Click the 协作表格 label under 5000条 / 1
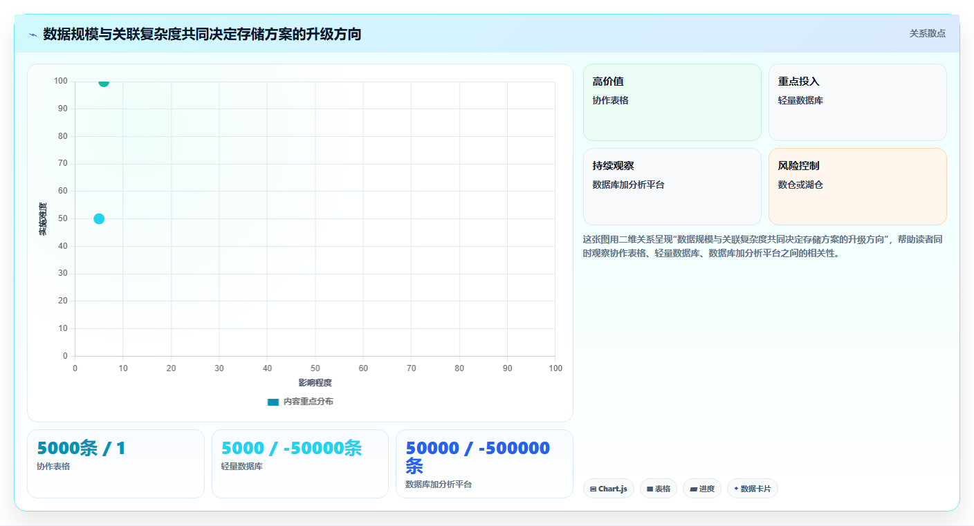974x526 pixels. click(53, 467)
